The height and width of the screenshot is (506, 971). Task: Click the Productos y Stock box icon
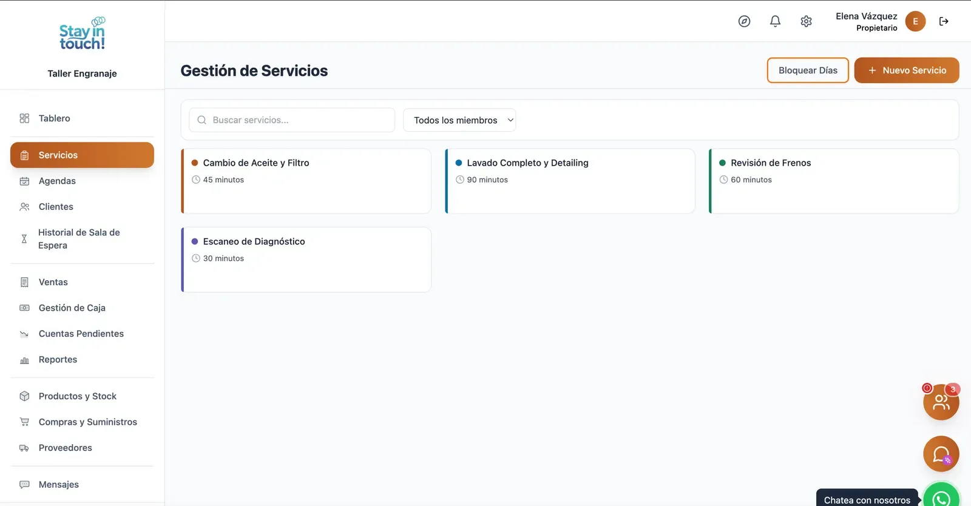coord(24,396)
